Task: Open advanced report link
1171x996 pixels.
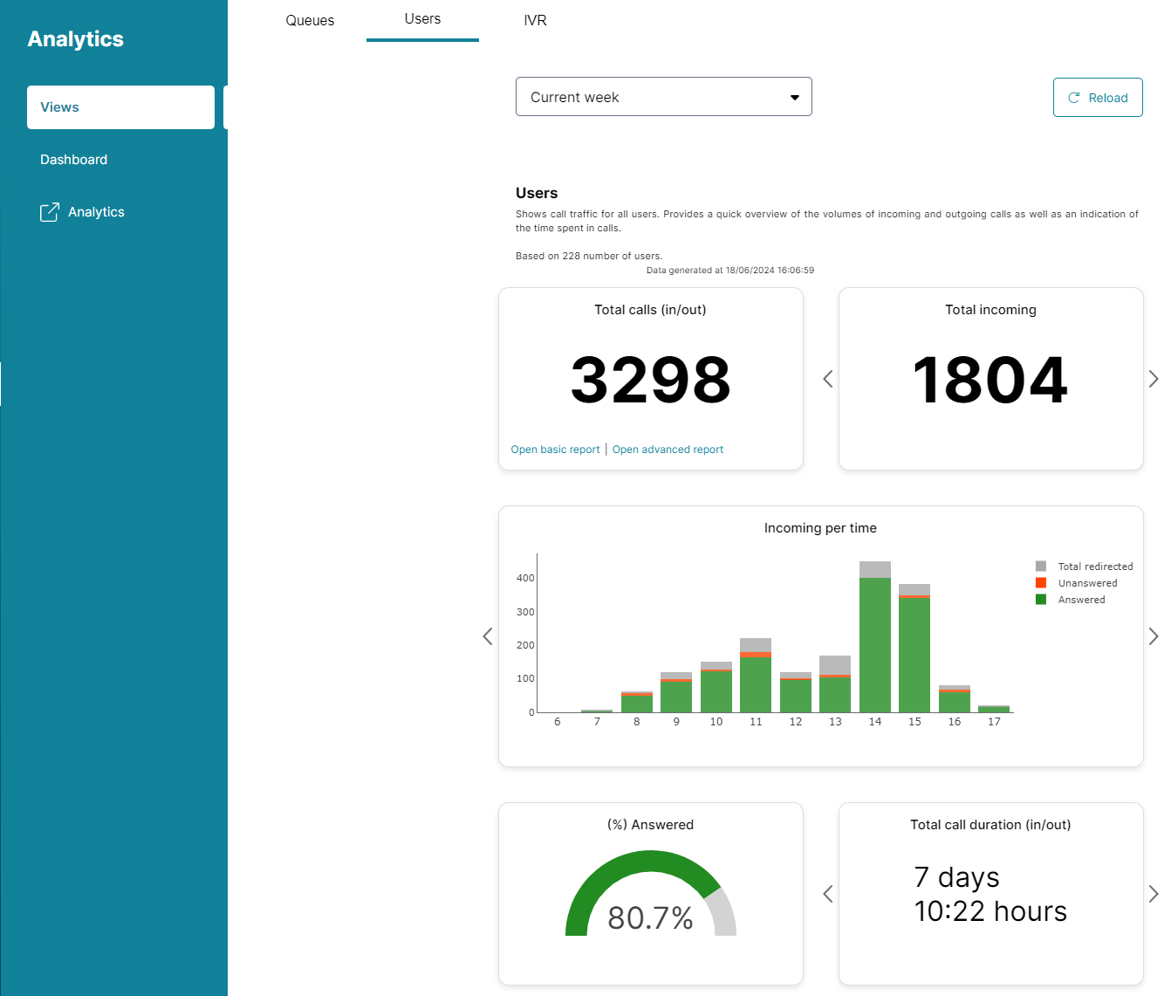Action: point(668,450)
